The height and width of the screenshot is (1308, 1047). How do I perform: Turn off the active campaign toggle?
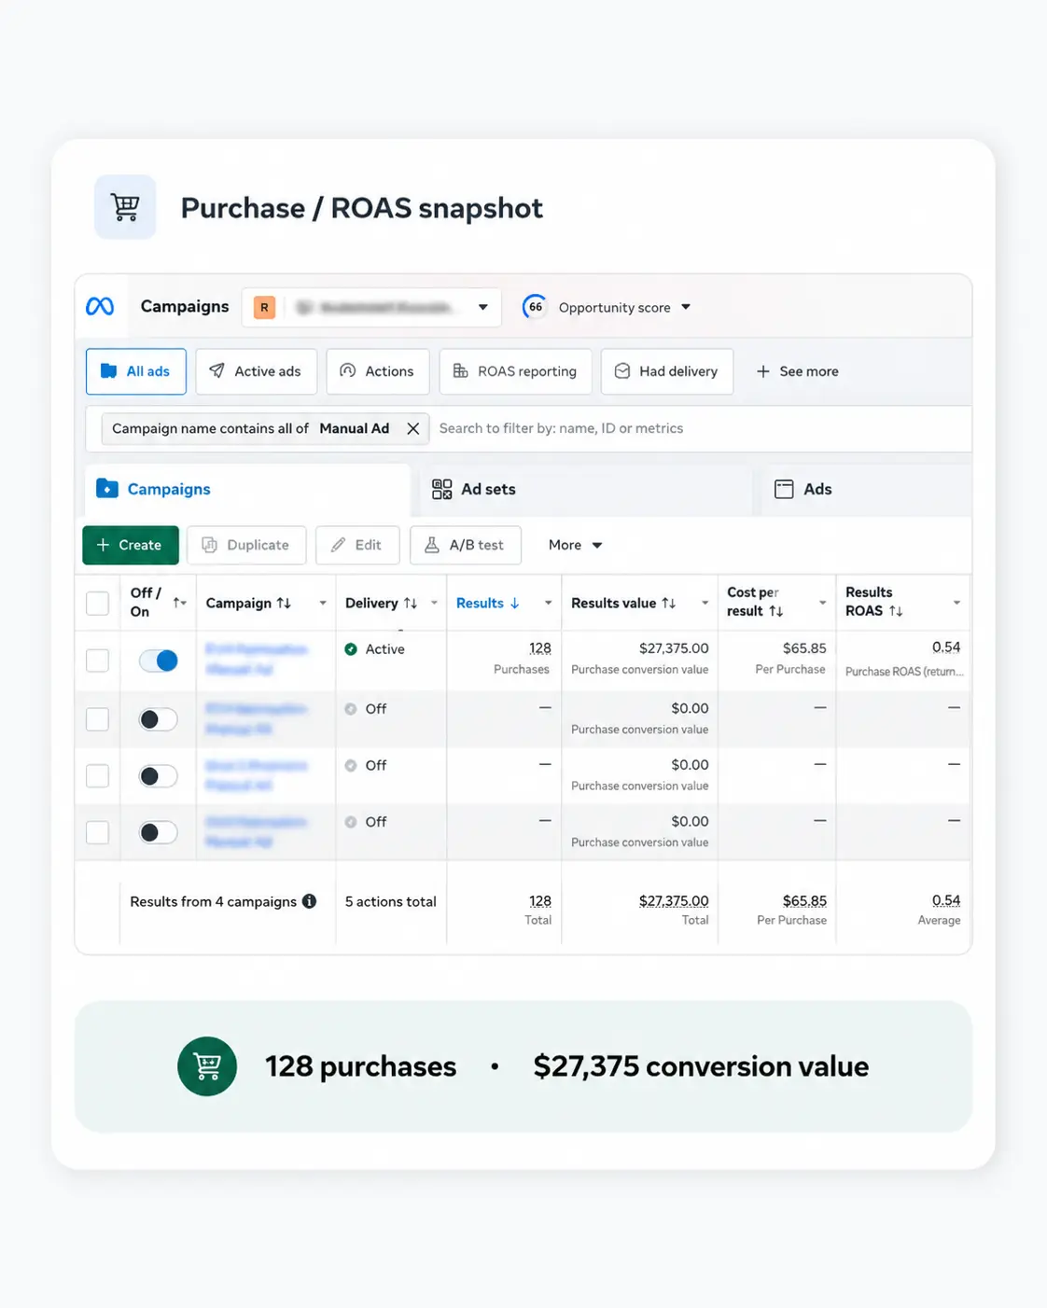[x=159, y=661]
